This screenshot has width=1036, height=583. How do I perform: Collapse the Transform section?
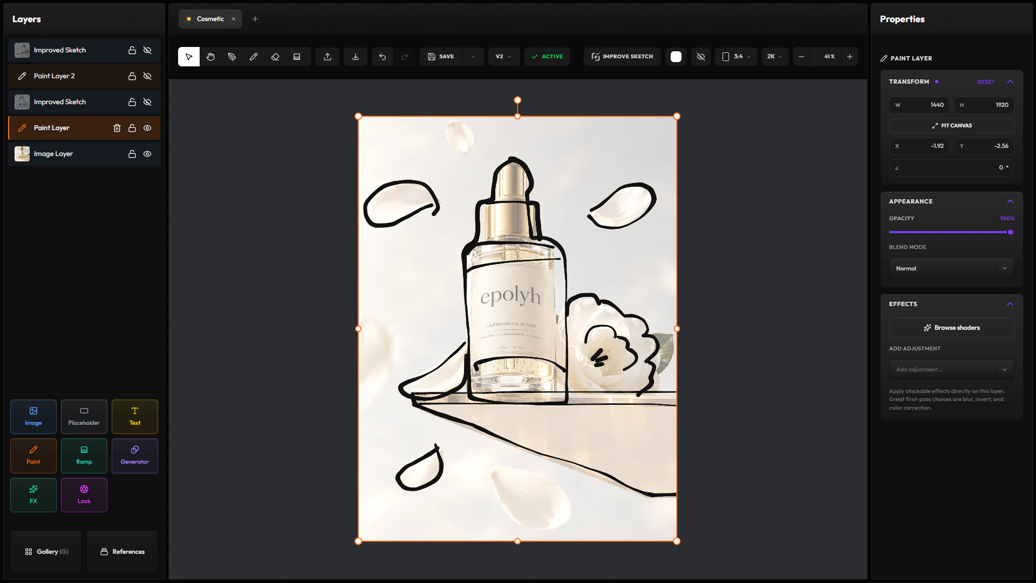[x=1010, y=82]
